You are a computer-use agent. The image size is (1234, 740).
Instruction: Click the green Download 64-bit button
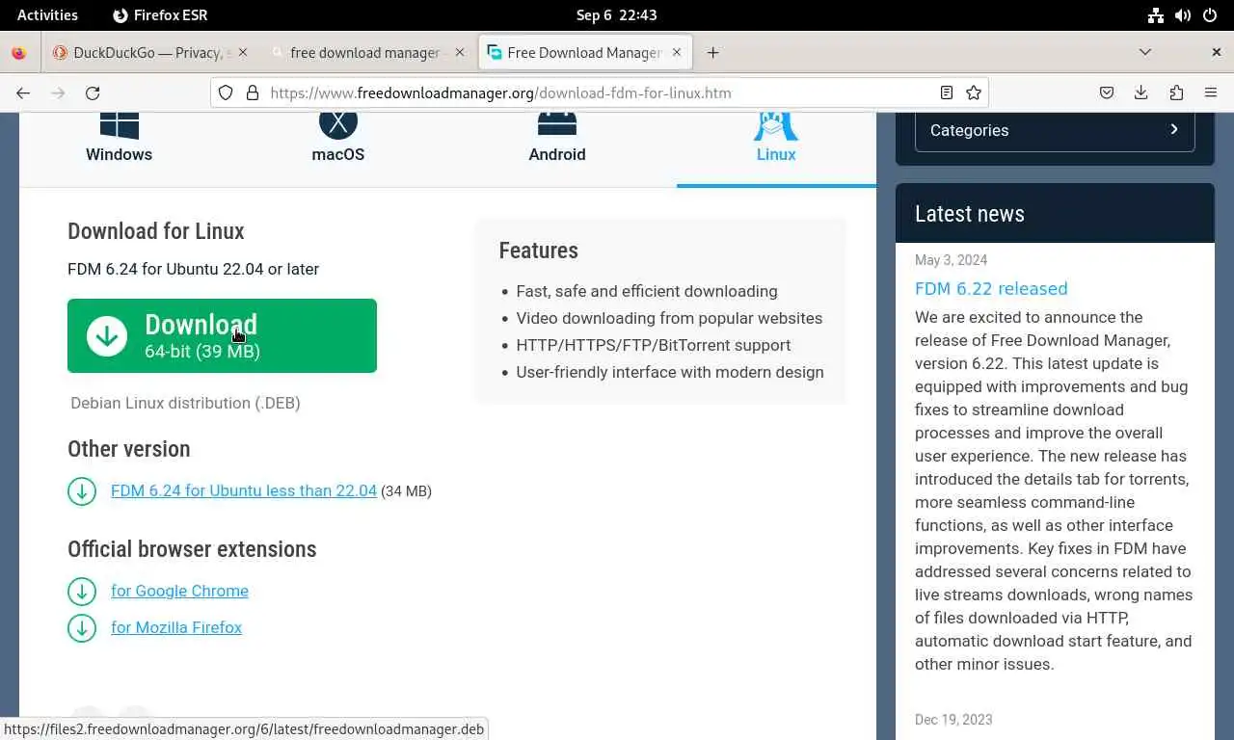point(222,335)
